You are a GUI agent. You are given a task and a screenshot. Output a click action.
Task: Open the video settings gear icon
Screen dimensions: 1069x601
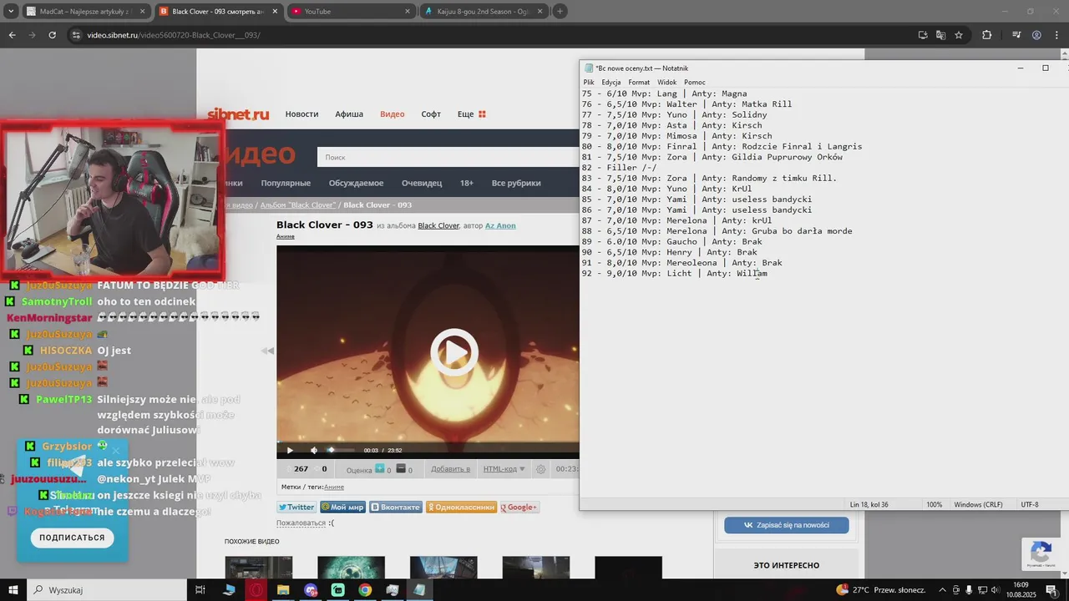click(540, 469)
